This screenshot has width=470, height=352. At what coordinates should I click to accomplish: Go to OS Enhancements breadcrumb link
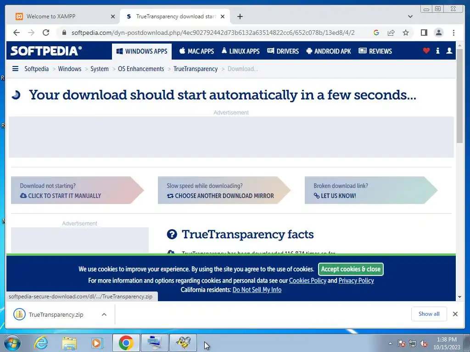pyautogui.click(x=141, y=69)
